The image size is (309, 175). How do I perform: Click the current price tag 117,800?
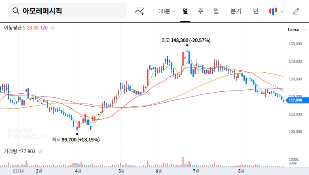[x=297, y=100]
